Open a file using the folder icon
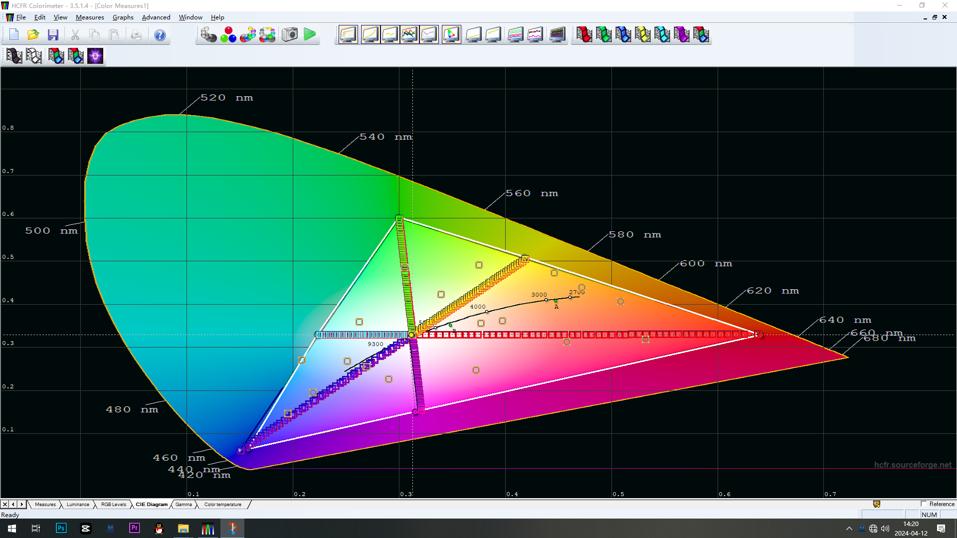 tap(33, 35)
